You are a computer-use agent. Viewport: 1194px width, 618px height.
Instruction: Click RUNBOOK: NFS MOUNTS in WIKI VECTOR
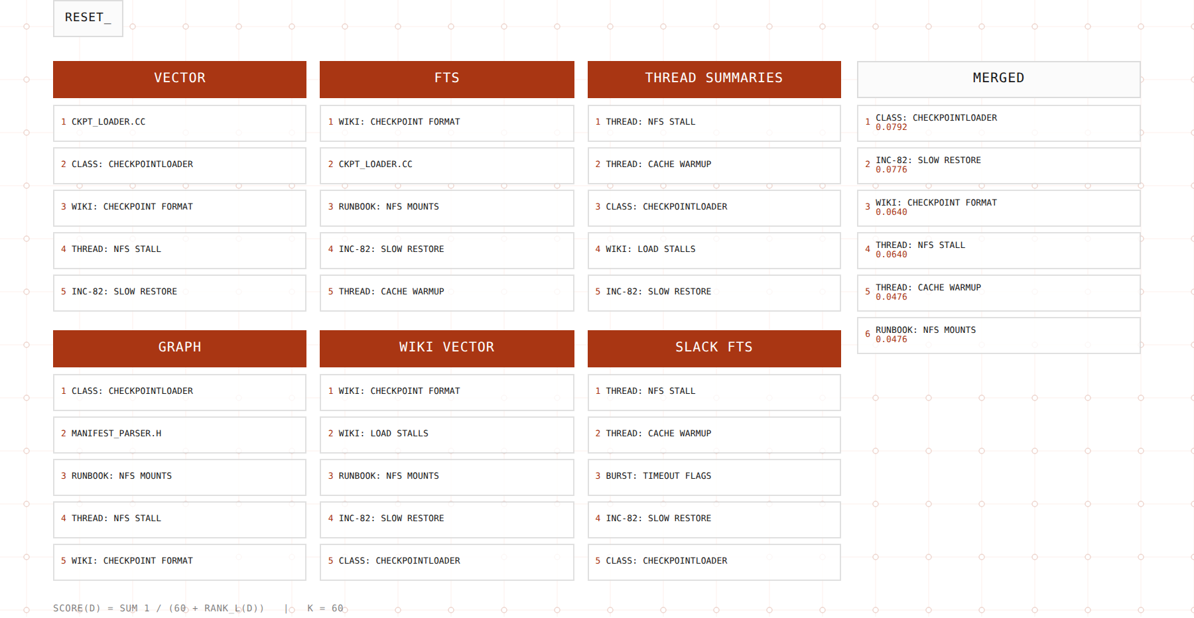click(447, 477)
